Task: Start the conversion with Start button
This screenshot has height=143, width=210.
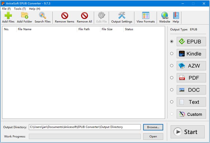Action: coord(188,132)
